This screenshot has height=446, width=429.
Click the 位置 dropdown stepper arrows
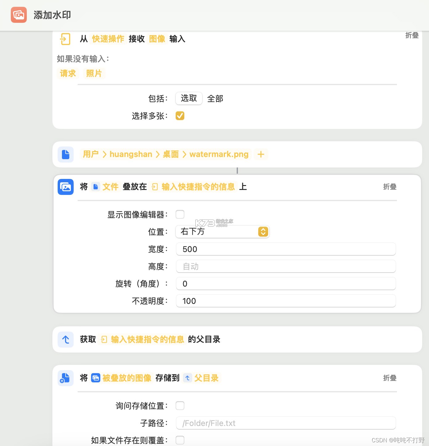pos(263,232)
